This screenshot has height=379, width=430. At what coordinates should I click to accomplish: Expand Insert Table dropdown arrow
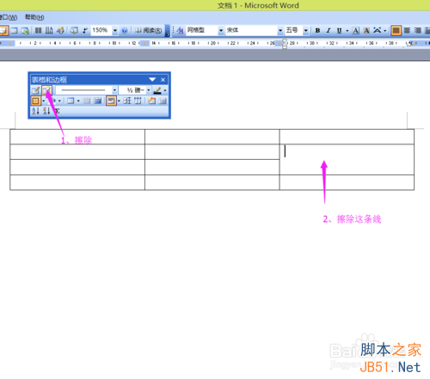[78, 101]
